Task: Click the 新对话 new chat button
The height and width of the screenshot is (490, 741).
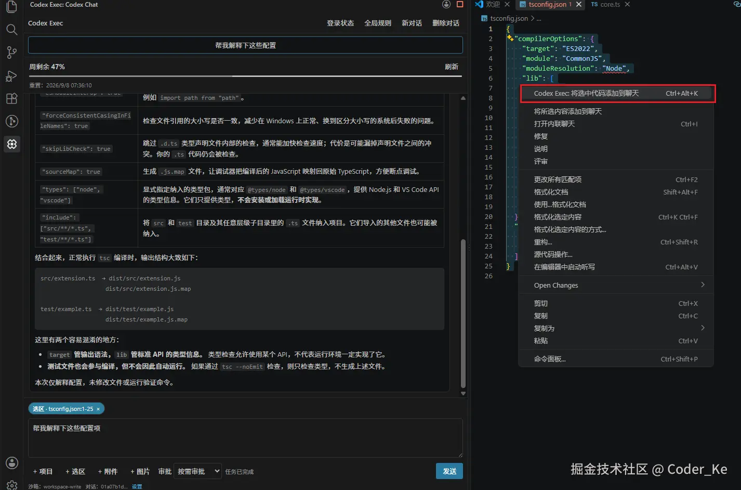Action: [412, 23]
